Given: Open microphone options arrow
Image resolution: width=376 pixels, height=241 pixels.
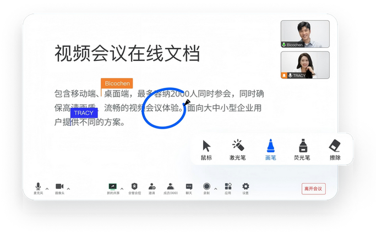Looking at the screenshot, I should point(47,189).
